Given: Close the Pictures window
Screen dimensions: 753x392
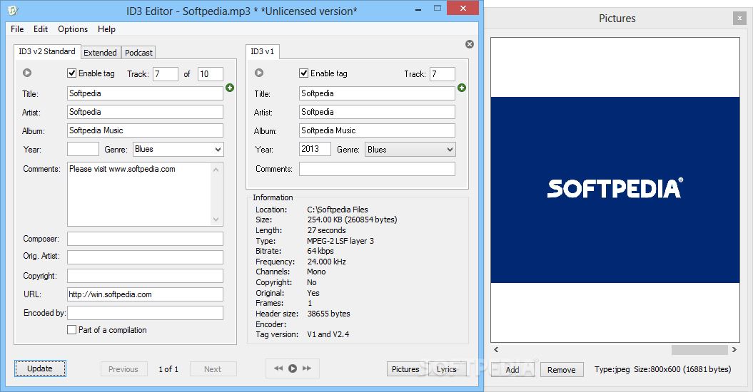Looking at the screenshot, I should coord(739,19).
